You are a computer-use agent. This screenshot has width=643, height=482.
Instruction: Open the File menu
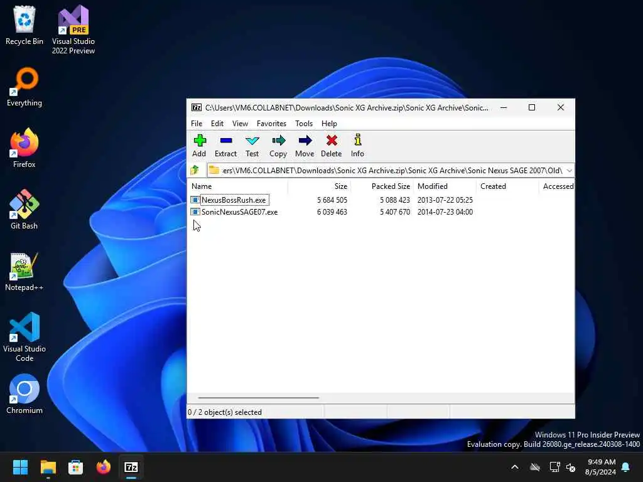pos(197,124)
